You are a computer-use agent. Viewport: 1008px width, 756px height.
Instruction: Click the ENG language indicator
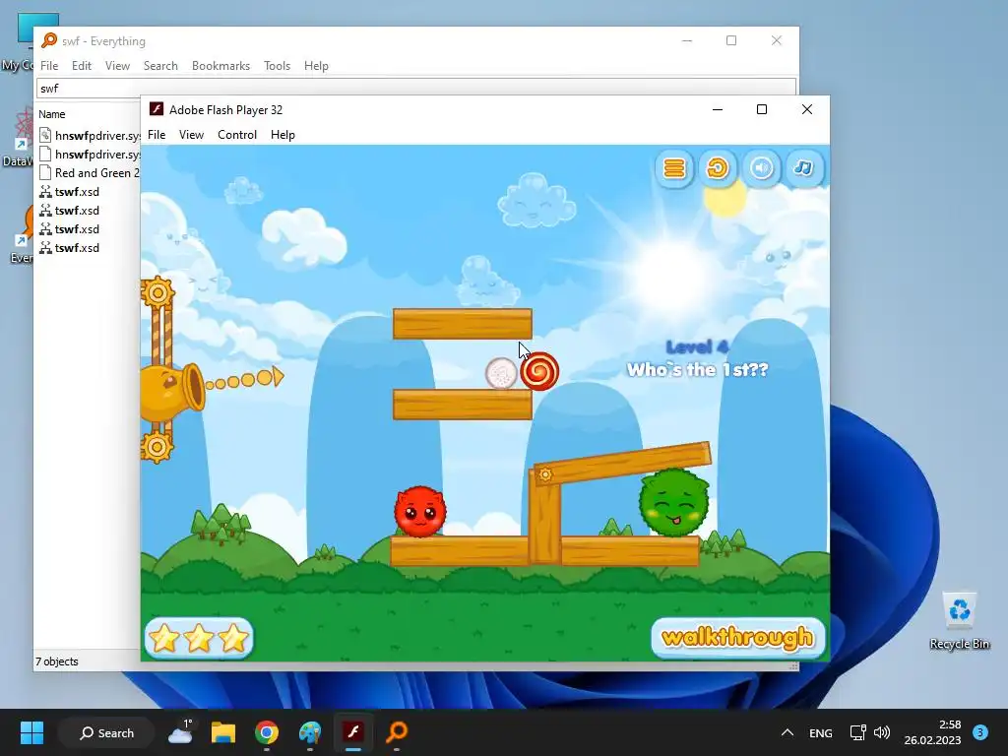coord(820,732)
